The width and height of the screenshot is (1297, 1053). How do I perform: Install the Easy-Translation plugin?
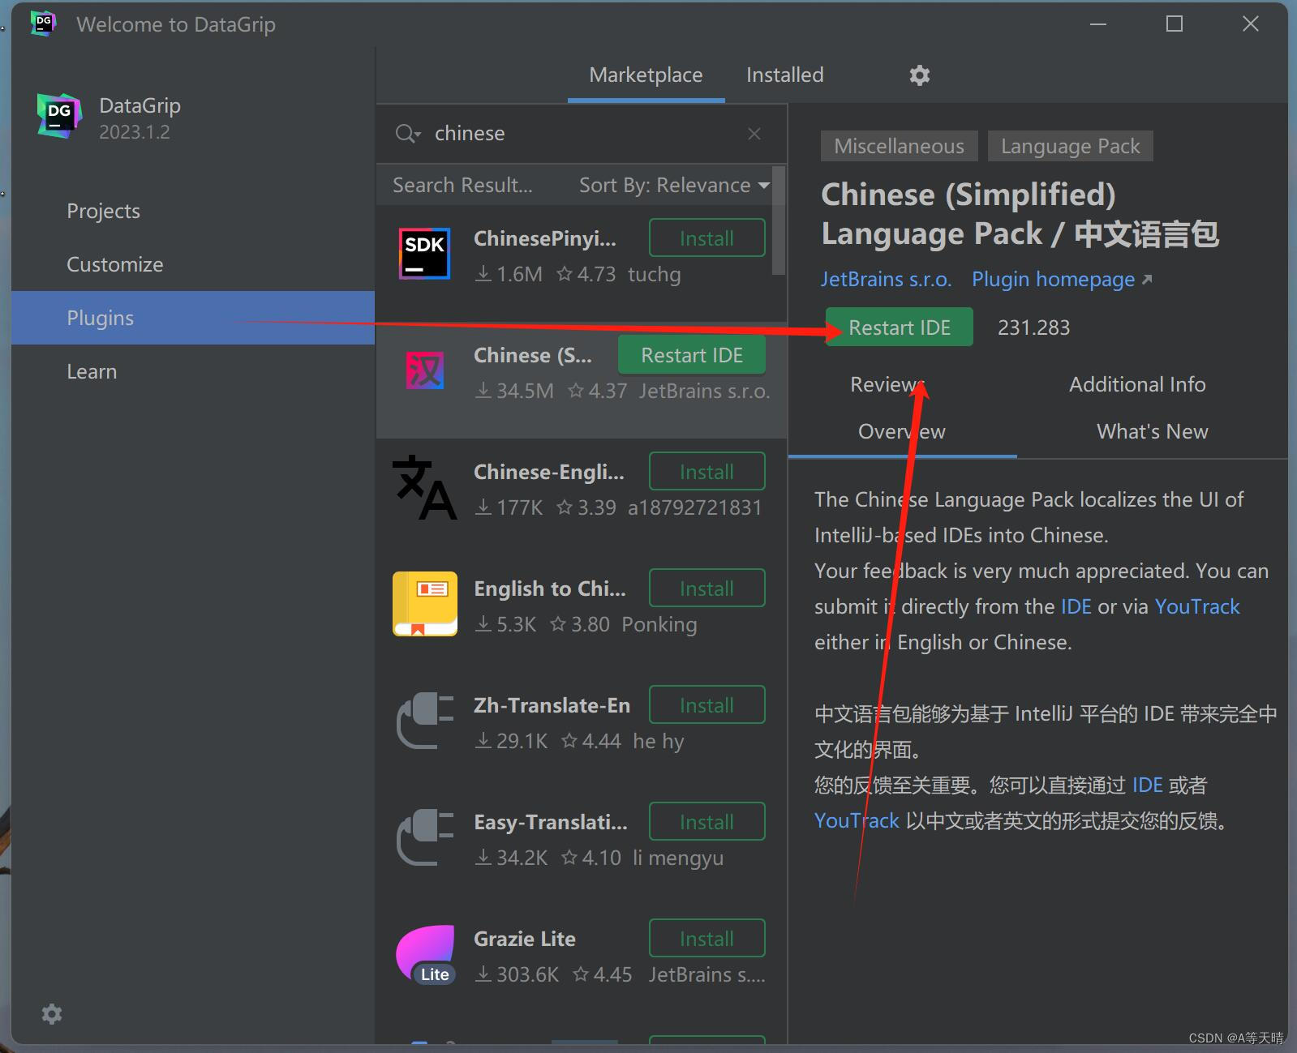(706, 822)
